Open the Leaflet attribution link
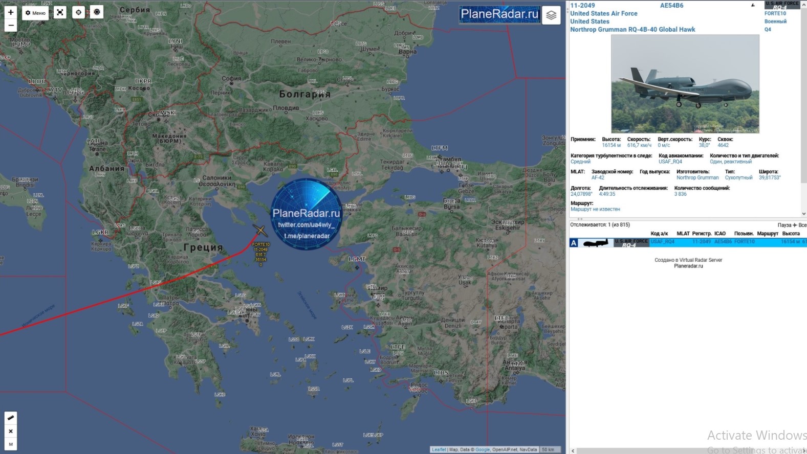 click(x=439, y=450)
